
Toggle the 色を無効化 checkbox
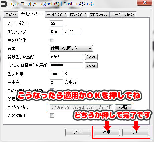pyautogui.click(x=52, y=40)
